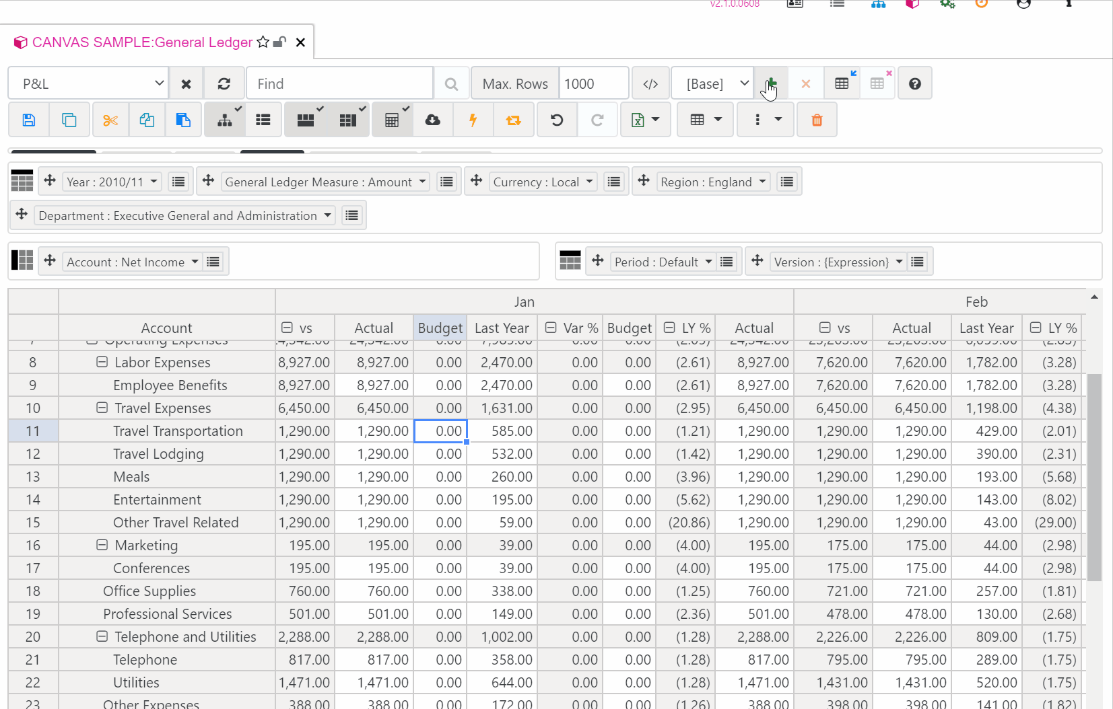Click the save icon in toolbar
Image resolution: width=1113 pixels, height=709 pixels.
[28, 120]
